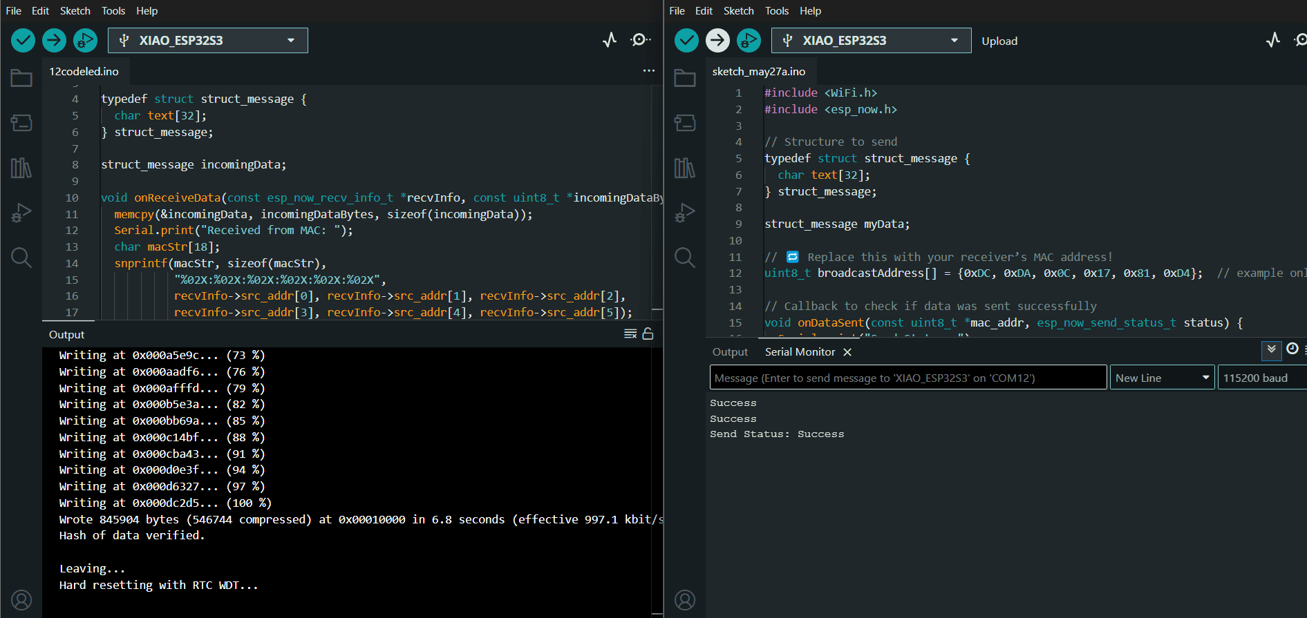Open Serial Plotter in left window
This screenshot has height=618, width=1307.
tap(610, 40)
